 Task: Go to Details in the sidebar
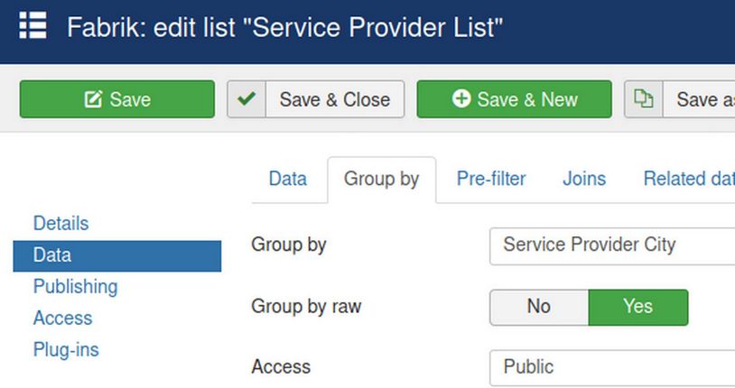point(60,223)
